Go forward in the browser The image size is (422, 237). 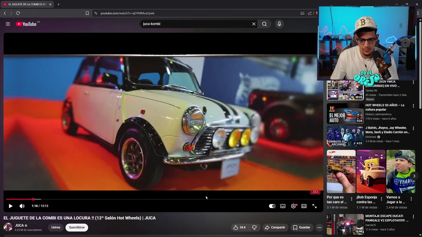point(11,13)
